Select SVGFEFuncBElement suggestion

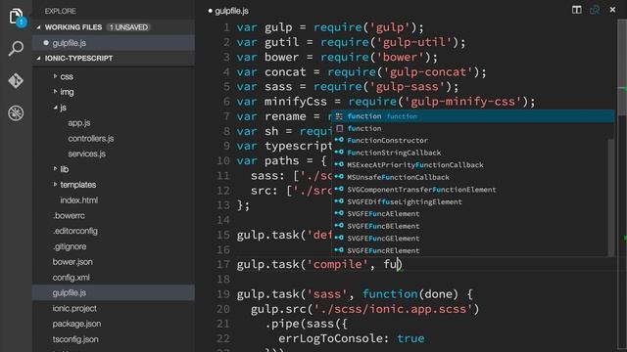tap(470, 226)
